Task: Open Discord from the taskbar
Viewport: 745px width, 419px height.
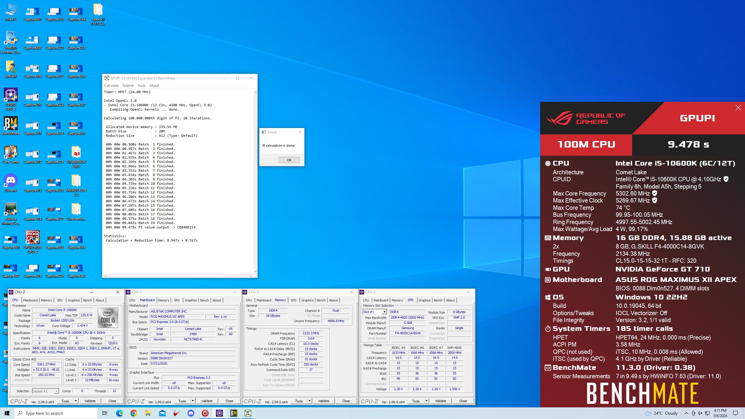Action: point(191,413)
